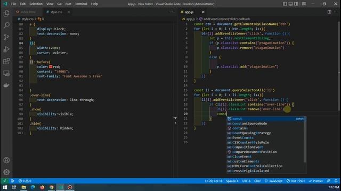Open the Explorer view in activity bar
This screenshot has height=191, width=341.
point(6,13)
